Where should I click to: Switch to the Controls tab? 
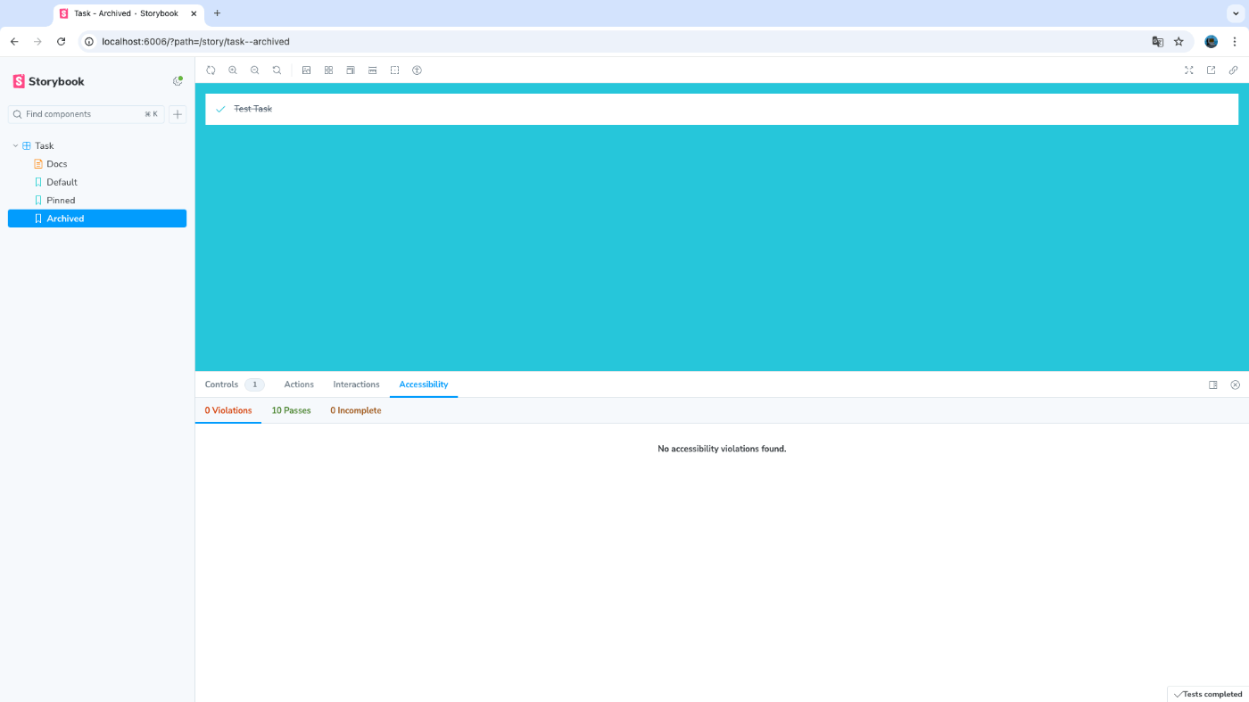(x=234, y=384)
